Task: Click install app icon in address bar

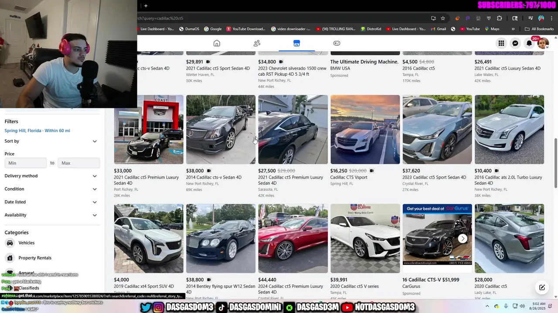Action: [x=433, y=18]
